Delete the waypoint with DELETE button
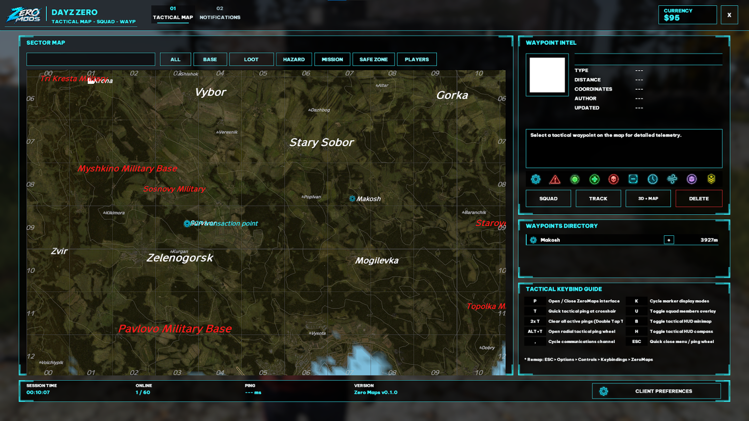The width and height of the screenshot is (749, 421). [x=699, y=199]
